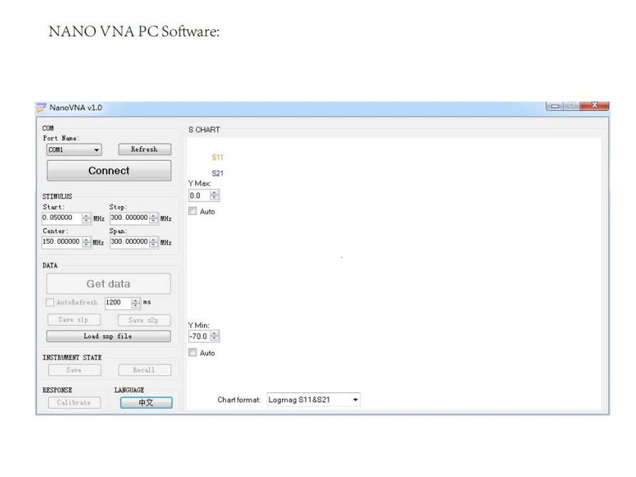Adjust the Start frequency spinner arrows

(86, 218)
